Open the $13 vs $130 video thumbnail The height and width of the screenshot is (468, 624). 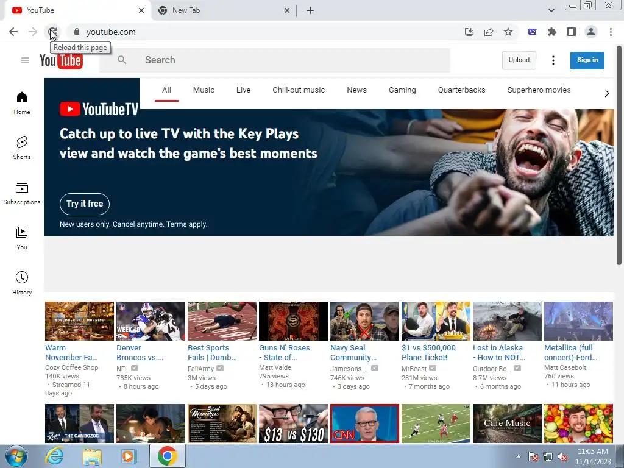(293, 424)
